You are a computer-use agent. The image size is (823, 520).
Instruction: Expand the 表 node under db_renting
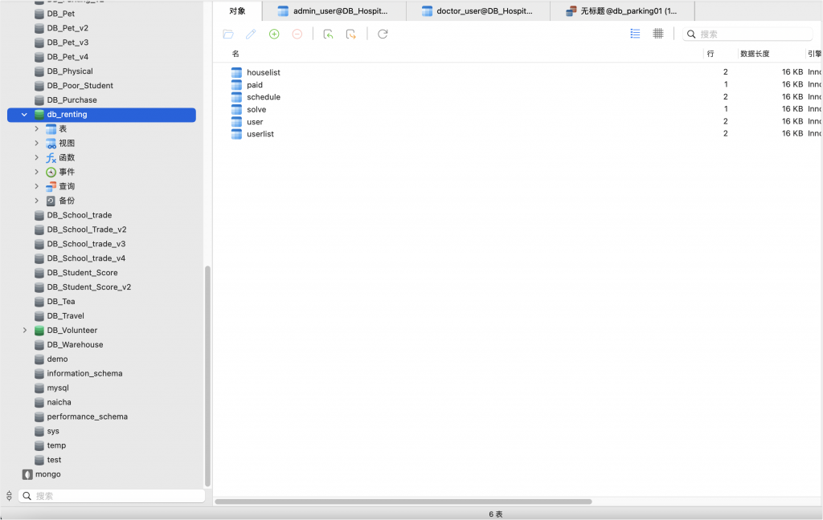point(36,128)
